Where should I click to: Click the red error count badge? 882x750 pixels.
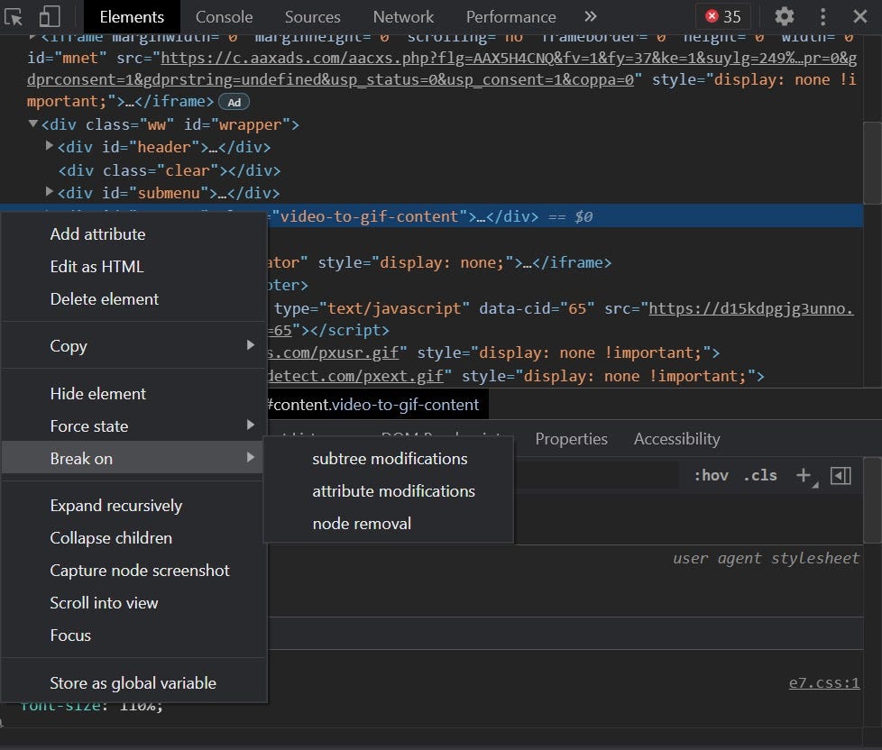[x=723, y=17]
